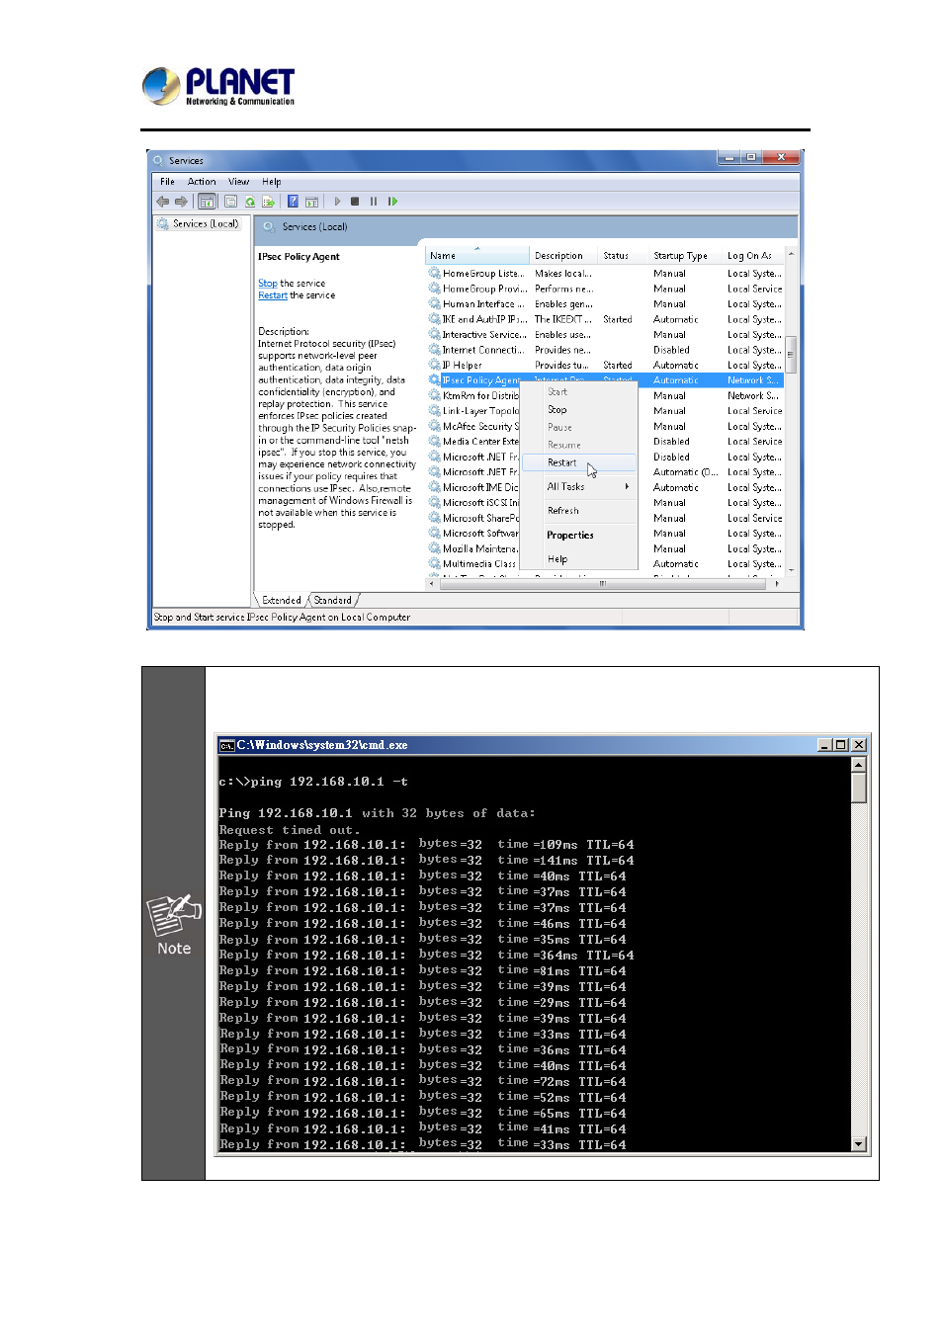Click the services list horizontal scrollbar thumb
Image resolution: width=943 pixels, height=1334 pixels.
603,584
